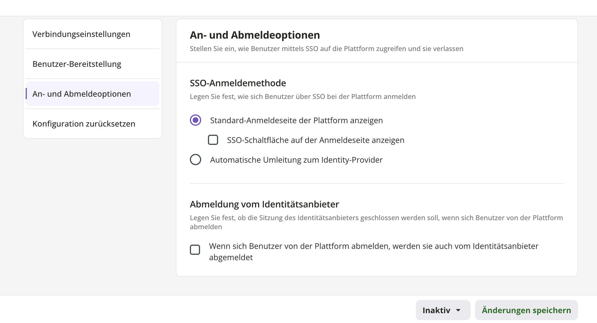Select An- und Abmeldeoptionen sidebar item
This screenshot has height=323, width=597.
[82, 94]
